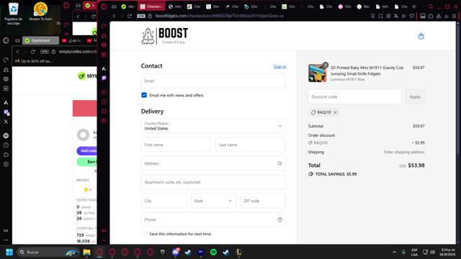Click the VPN badge in checkout address bar
This screenshot has width=461, height=259.
tap(141, 16)
